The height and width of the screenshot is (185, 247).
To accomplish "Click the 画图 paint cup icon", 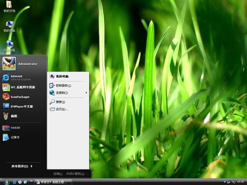I will click(6, 116).
